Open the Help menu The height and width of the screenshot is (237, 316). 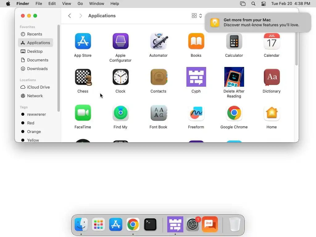[x=115, y=4]
